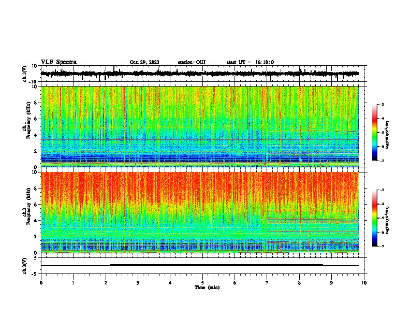Click the ch.1 spectrogram colorbar
Image resolution: width=410 pixels, height=317 pixels.
pos(374,133)
